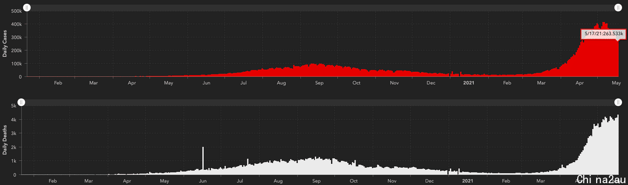Viewport: 628px width, 185px height.
Task: Click the 500k y-axis label
Action: pos(16,11)
